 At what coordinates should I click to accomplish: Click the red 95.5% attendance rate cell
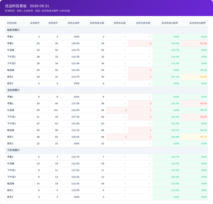click(x=194, y=117)
